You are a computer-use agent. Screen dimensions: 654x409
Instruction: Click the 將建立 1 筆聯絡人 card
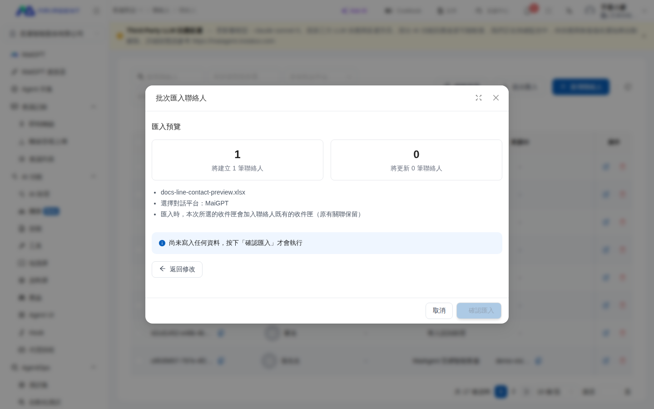coord(238,160)
